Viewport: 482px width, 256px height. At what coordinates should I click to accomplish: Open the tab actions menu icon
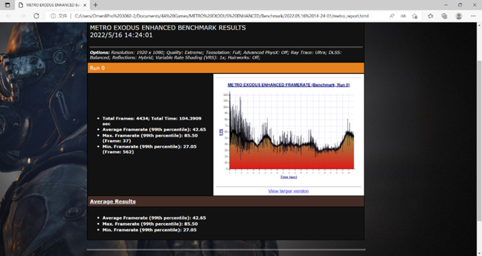pos(7,5)
